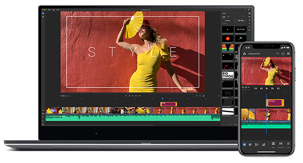Click the search field in Titles panel
This screenshot has height=163, width=303.
(x=234, y=23)
